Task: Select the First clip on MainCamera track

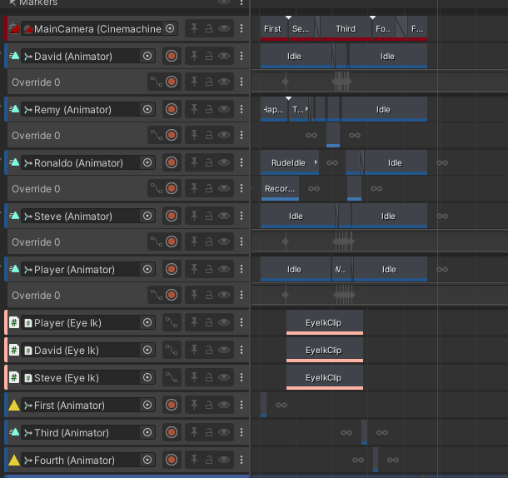Action: 274,28
